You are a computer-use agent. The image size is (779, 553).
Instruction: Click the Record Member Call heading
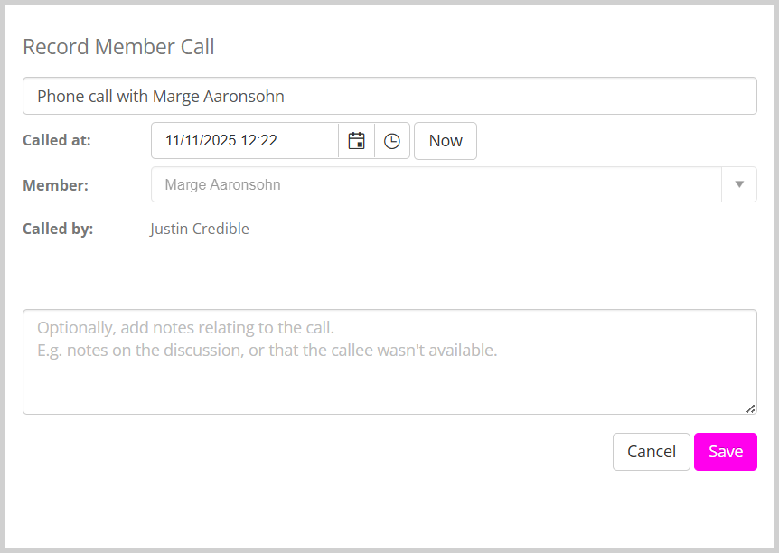118,47
